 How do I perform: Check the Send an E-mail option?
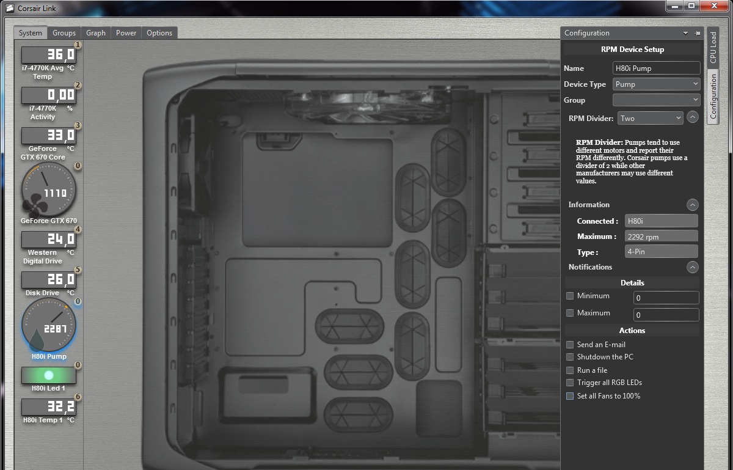click(x=570, y=345)
